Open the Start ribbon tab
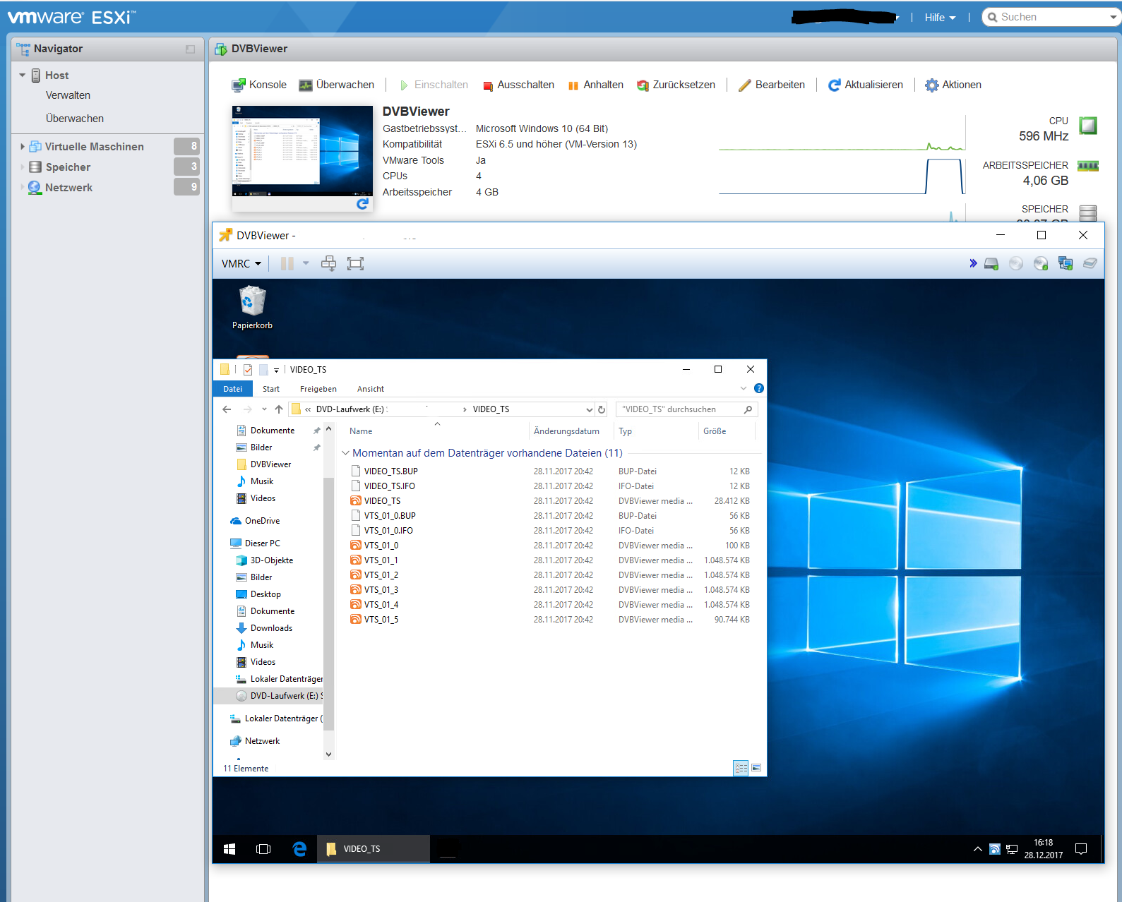Image resolution: width=1122 pixels, height=902 pixels. click(x=271, y=389)
